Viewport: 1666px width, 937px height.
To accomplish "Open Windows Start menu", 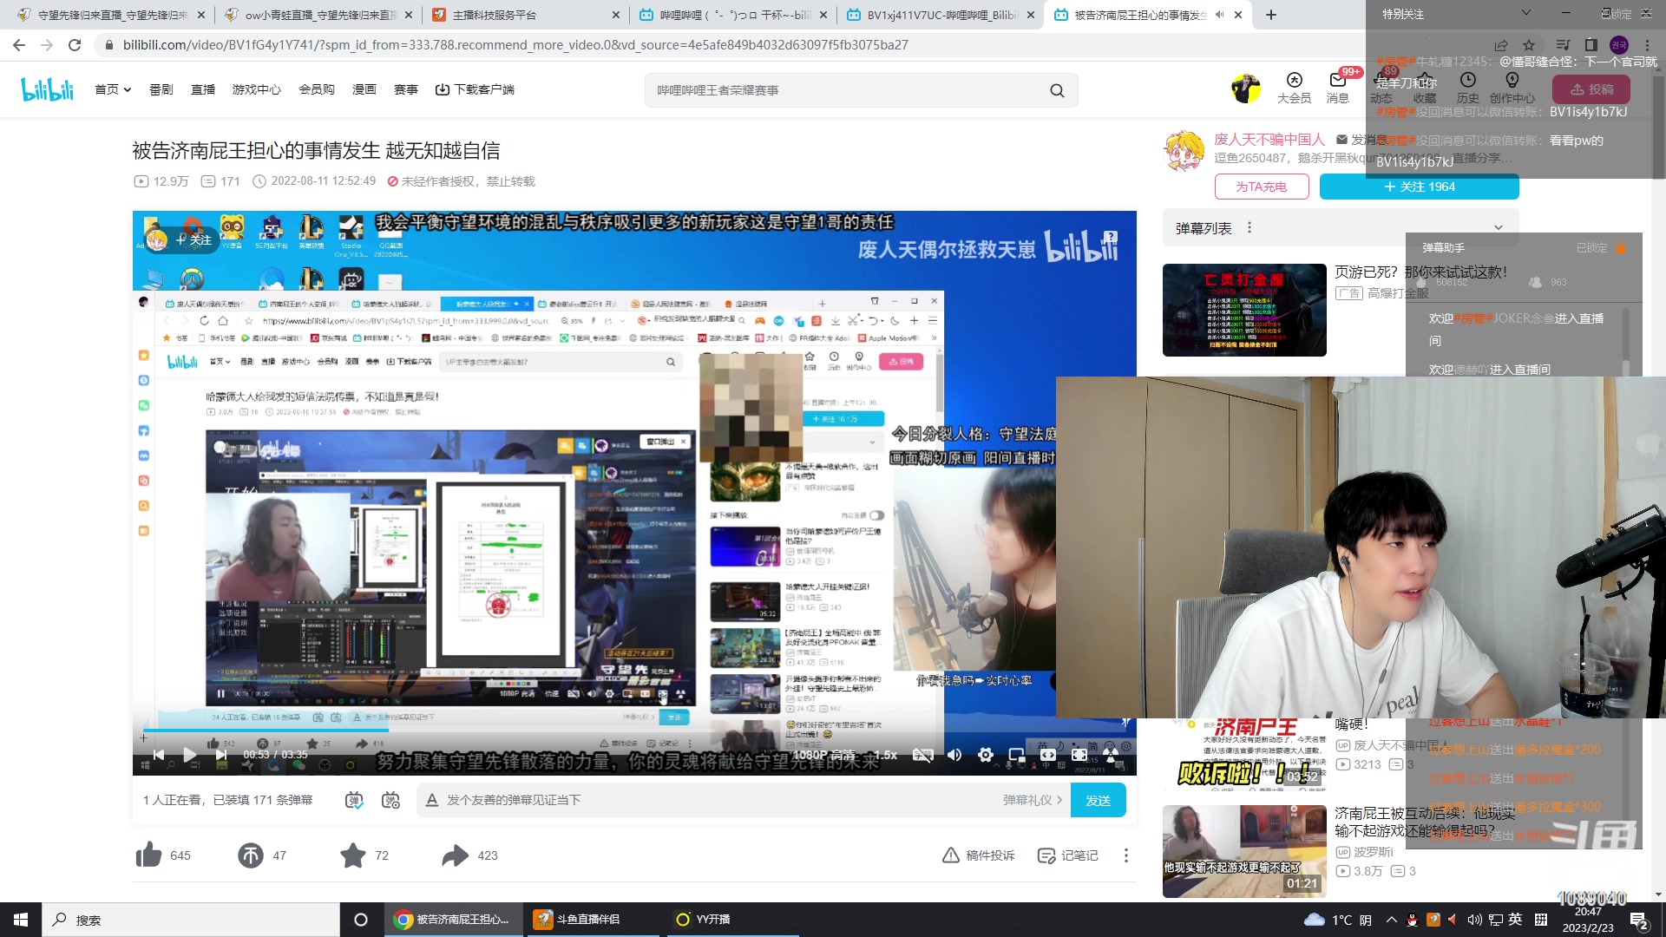I will pos(21,920).
